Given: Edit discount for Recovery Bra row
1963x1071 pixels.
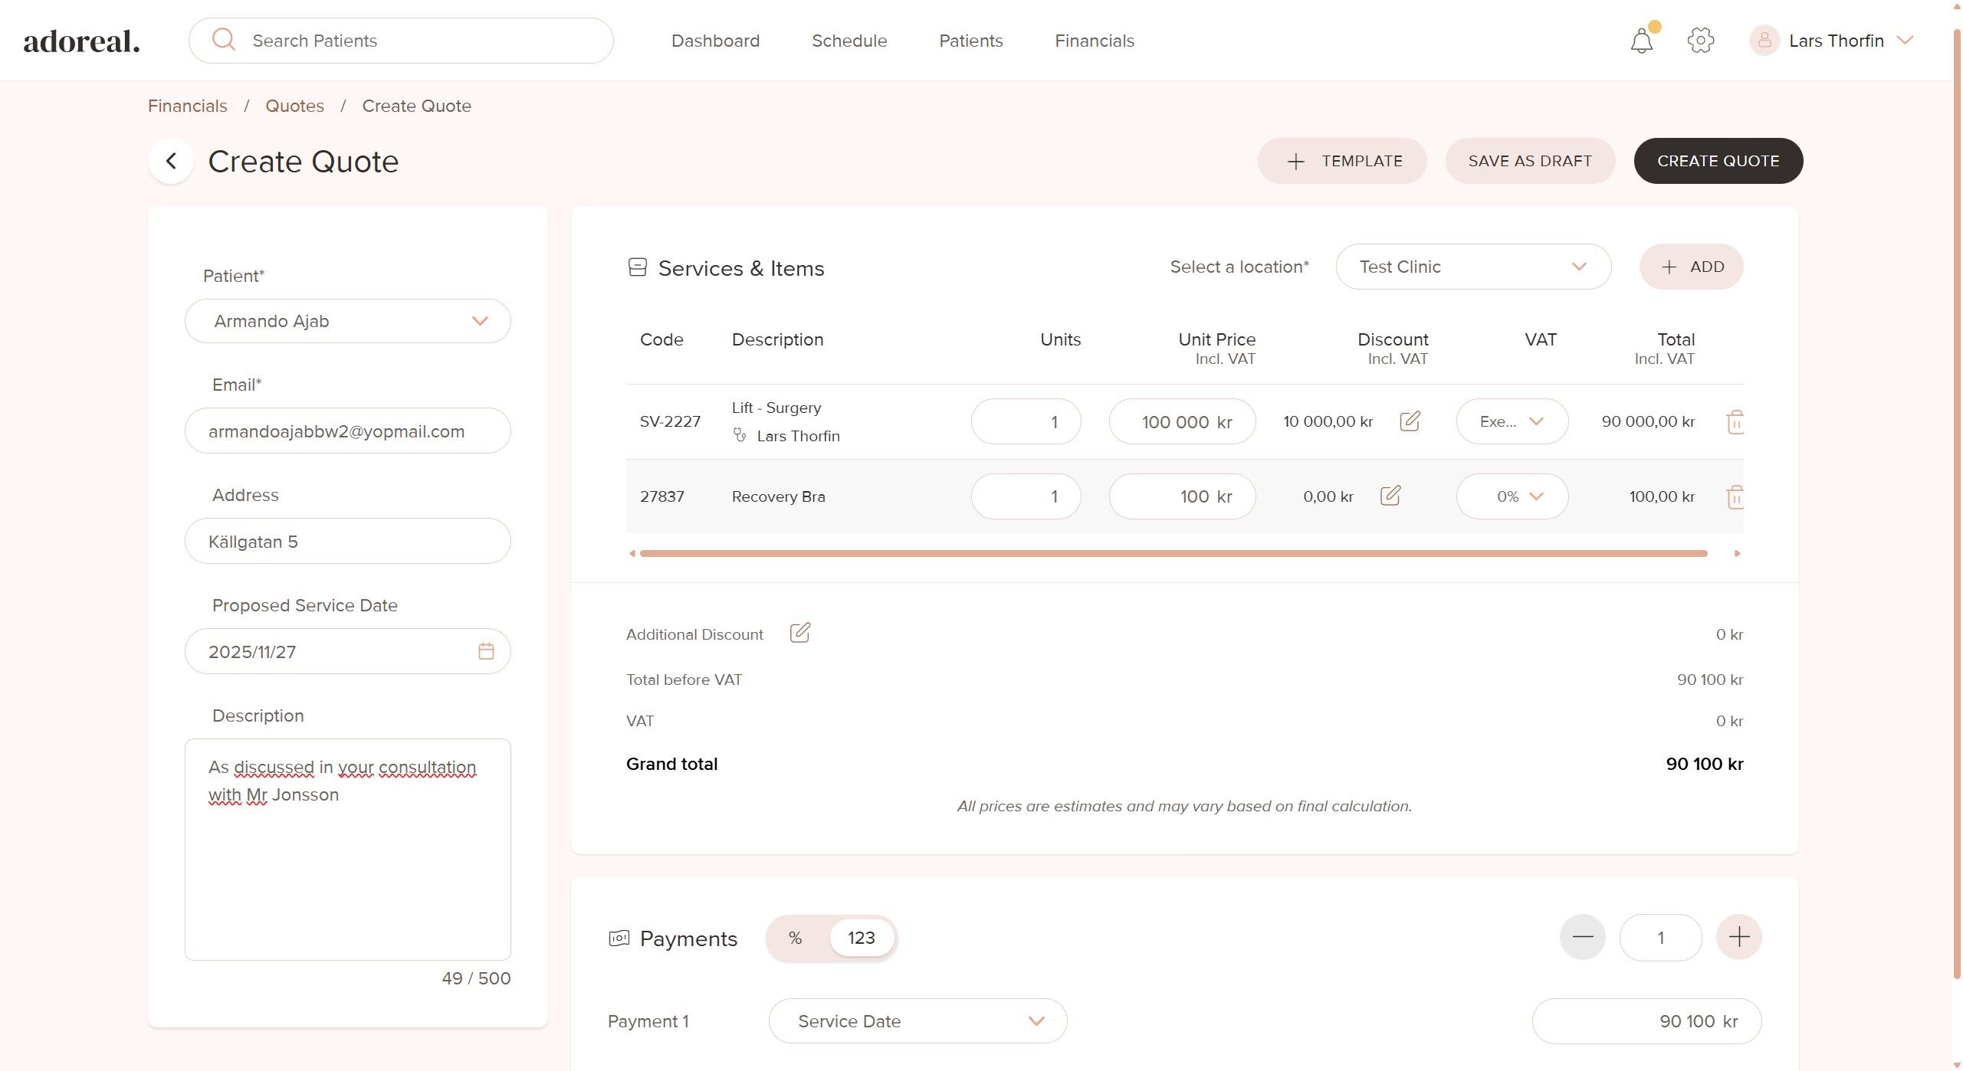Looking at the screenshot, I should [x=1390, y=496].
